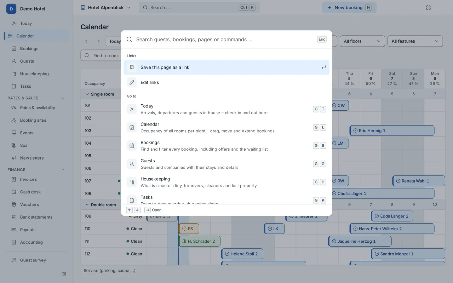Screen dimensions: 453x283
Task: Open top bar Search field
Action: [x=199, y=7]
